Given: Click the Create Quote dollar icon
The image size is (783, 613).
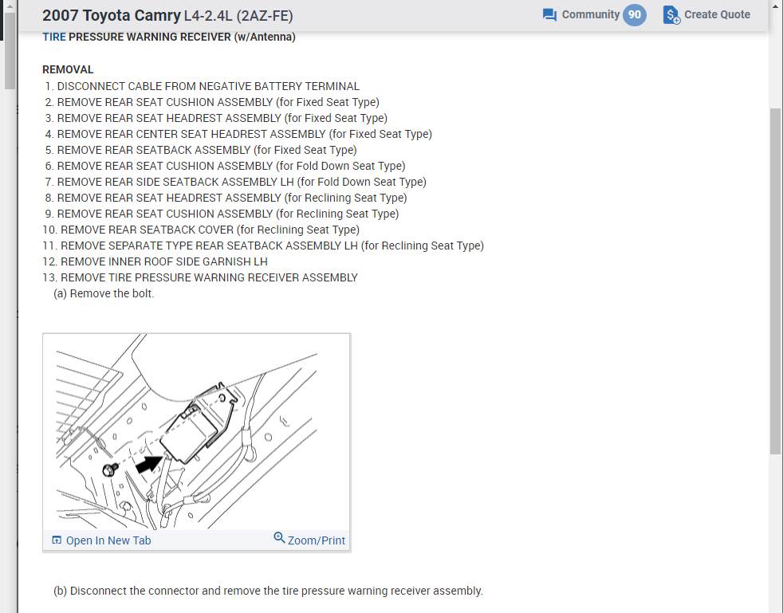Looking at the screenshot, I should click(671, 15).
